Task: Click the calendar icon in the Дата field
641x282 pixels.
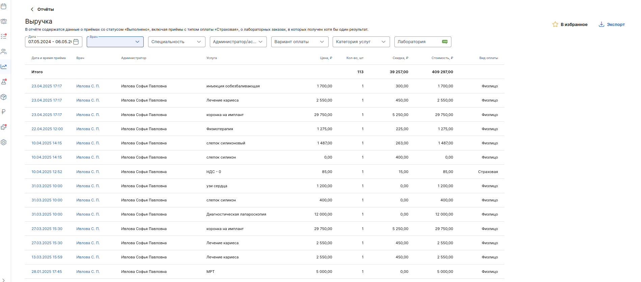Action: 76,42
